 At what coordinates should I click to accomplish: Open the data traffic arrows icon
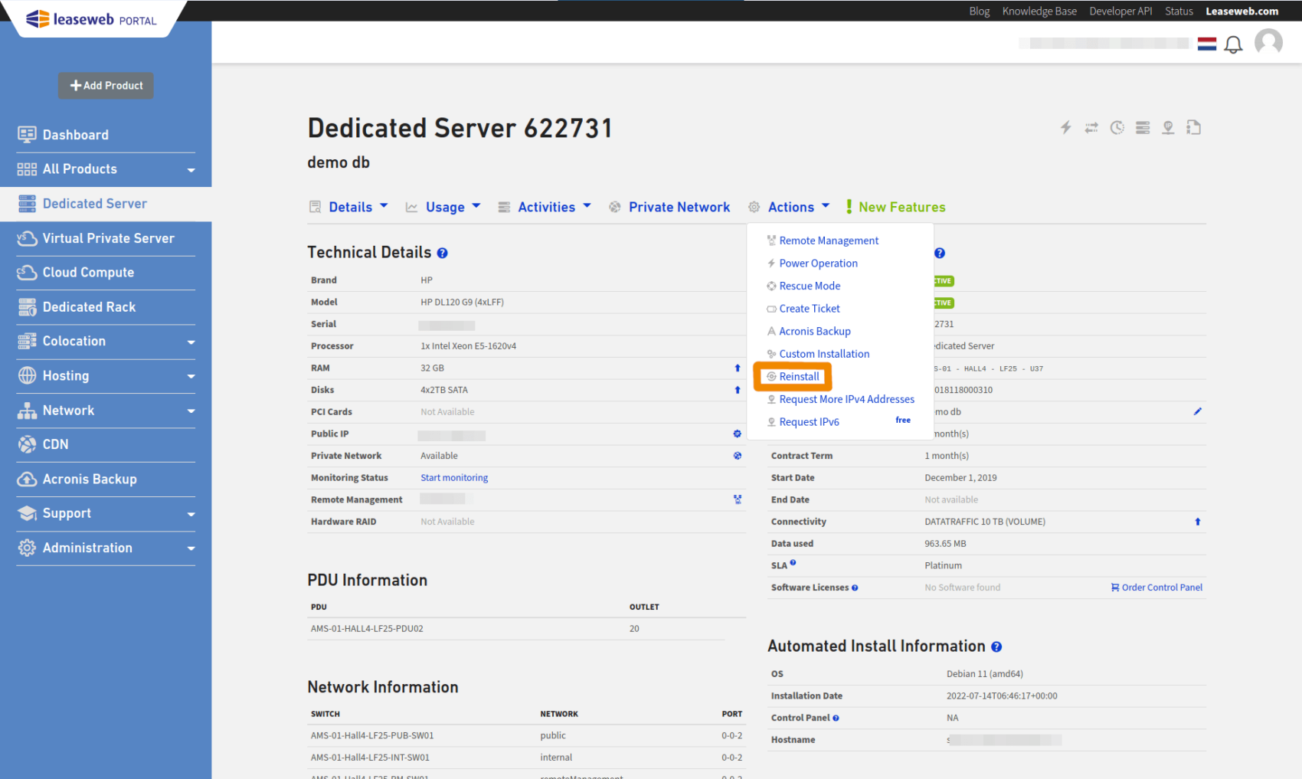click(x=1091, y=127)
